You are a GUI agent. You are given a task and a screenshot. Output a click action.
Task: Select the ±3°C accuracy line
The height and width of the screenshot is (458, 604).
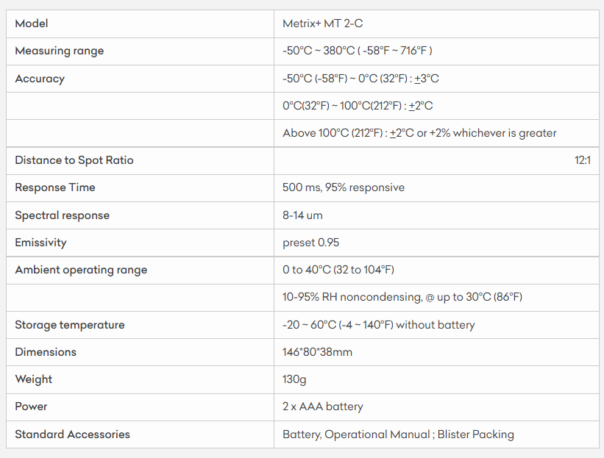click(x=360, y=79)
